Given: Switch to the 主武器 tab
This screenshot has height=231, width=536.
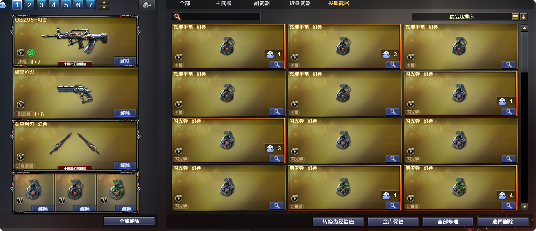Looking at the screenshot, I should click(223, 3).
